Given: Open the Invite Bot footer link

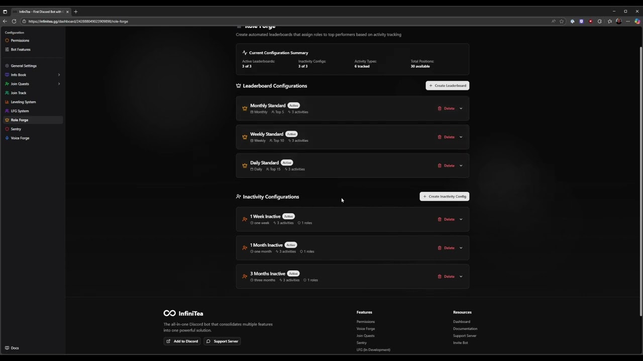Looking at the screenshot, I should [461, 343].
